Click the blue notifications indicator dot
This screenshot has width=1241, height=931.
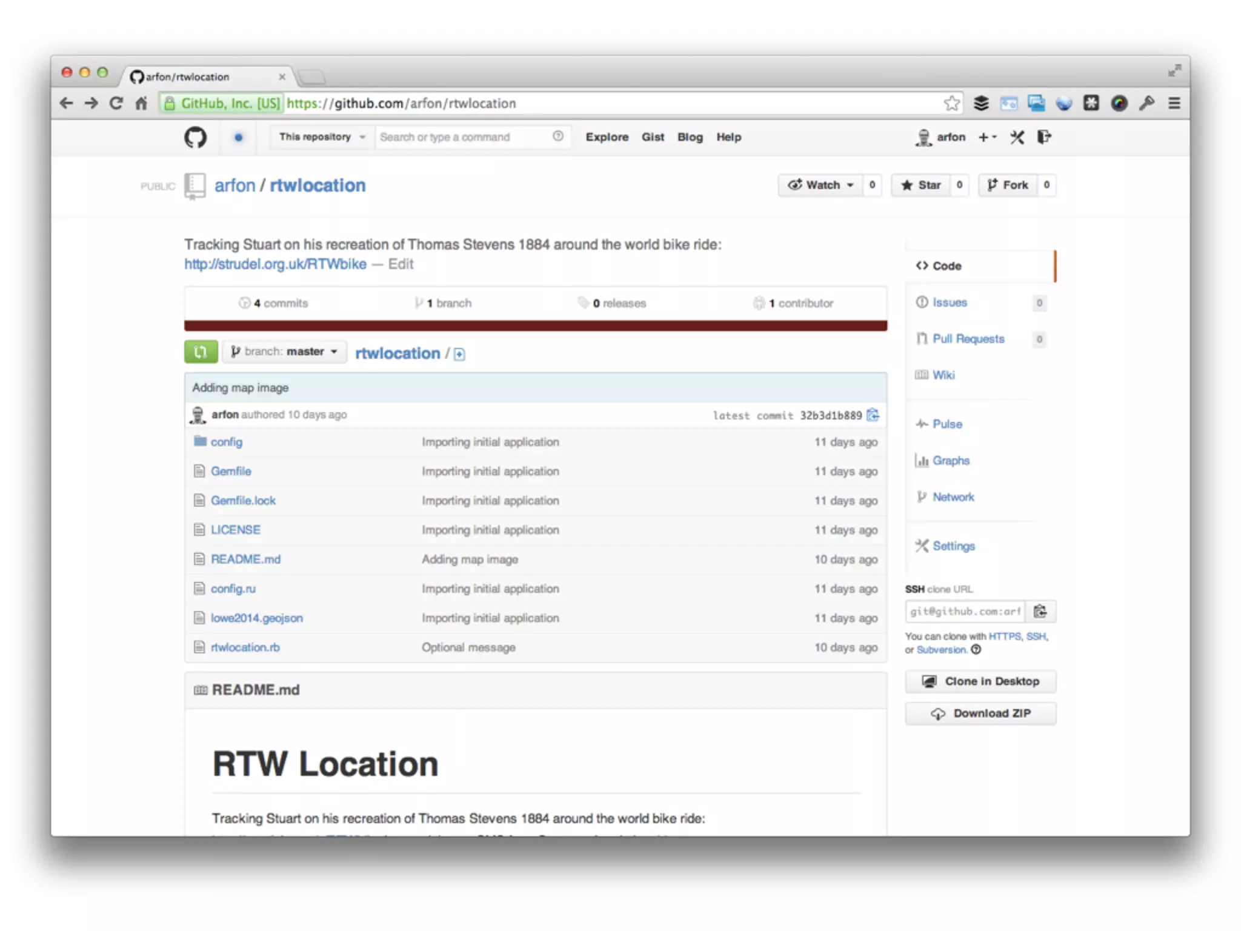pos(238,138)
